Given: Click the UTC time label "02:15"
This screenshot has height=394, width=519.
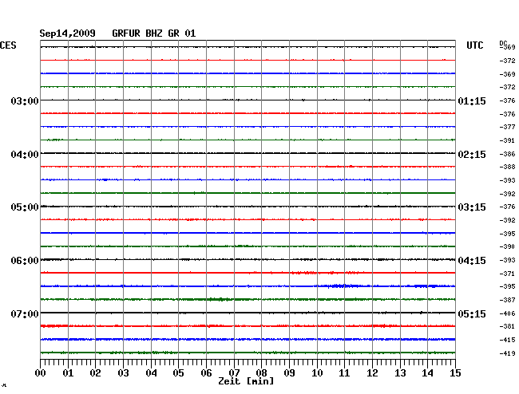Looking at the screenshot, I should tap(472, 155).
